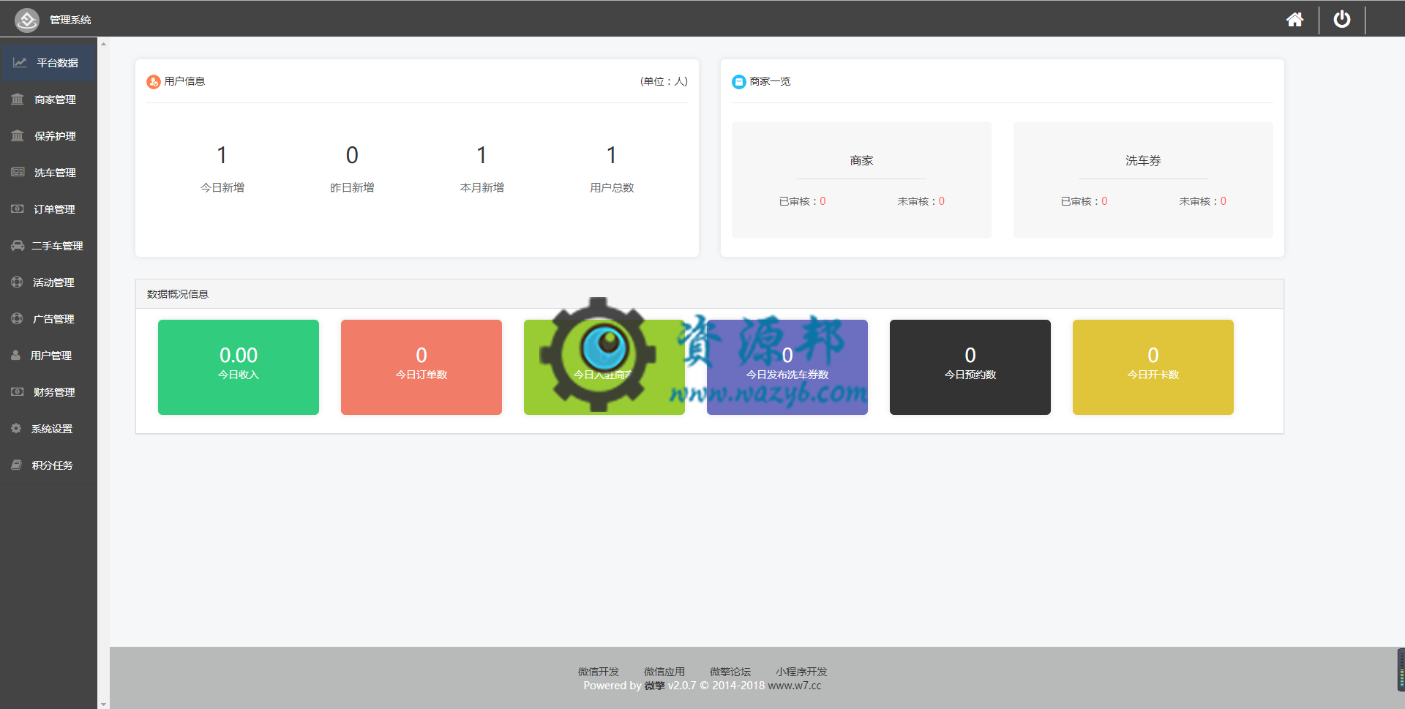This screenshot has height=709, width=1405.
Task: Click the 微信开发 footer link
Action: (599, 672)
